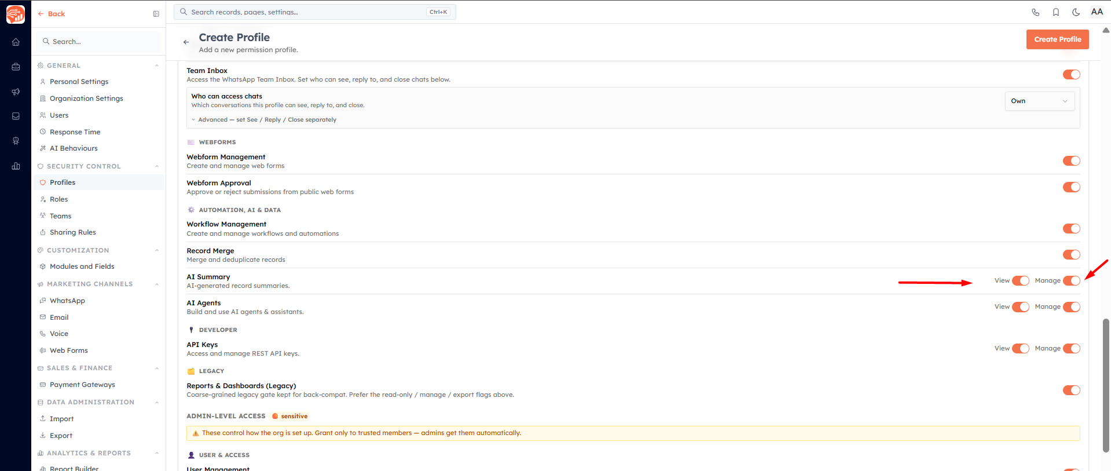
Task: Click the Automation, AI & Data section icon
Action: 191,210
